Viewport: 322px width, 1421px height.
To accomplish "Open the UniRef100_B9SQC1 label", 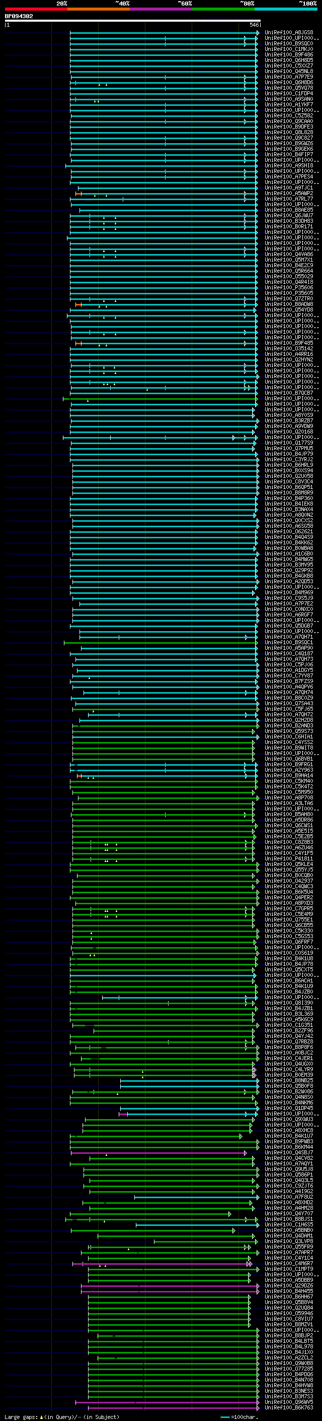I will (289, 642).
